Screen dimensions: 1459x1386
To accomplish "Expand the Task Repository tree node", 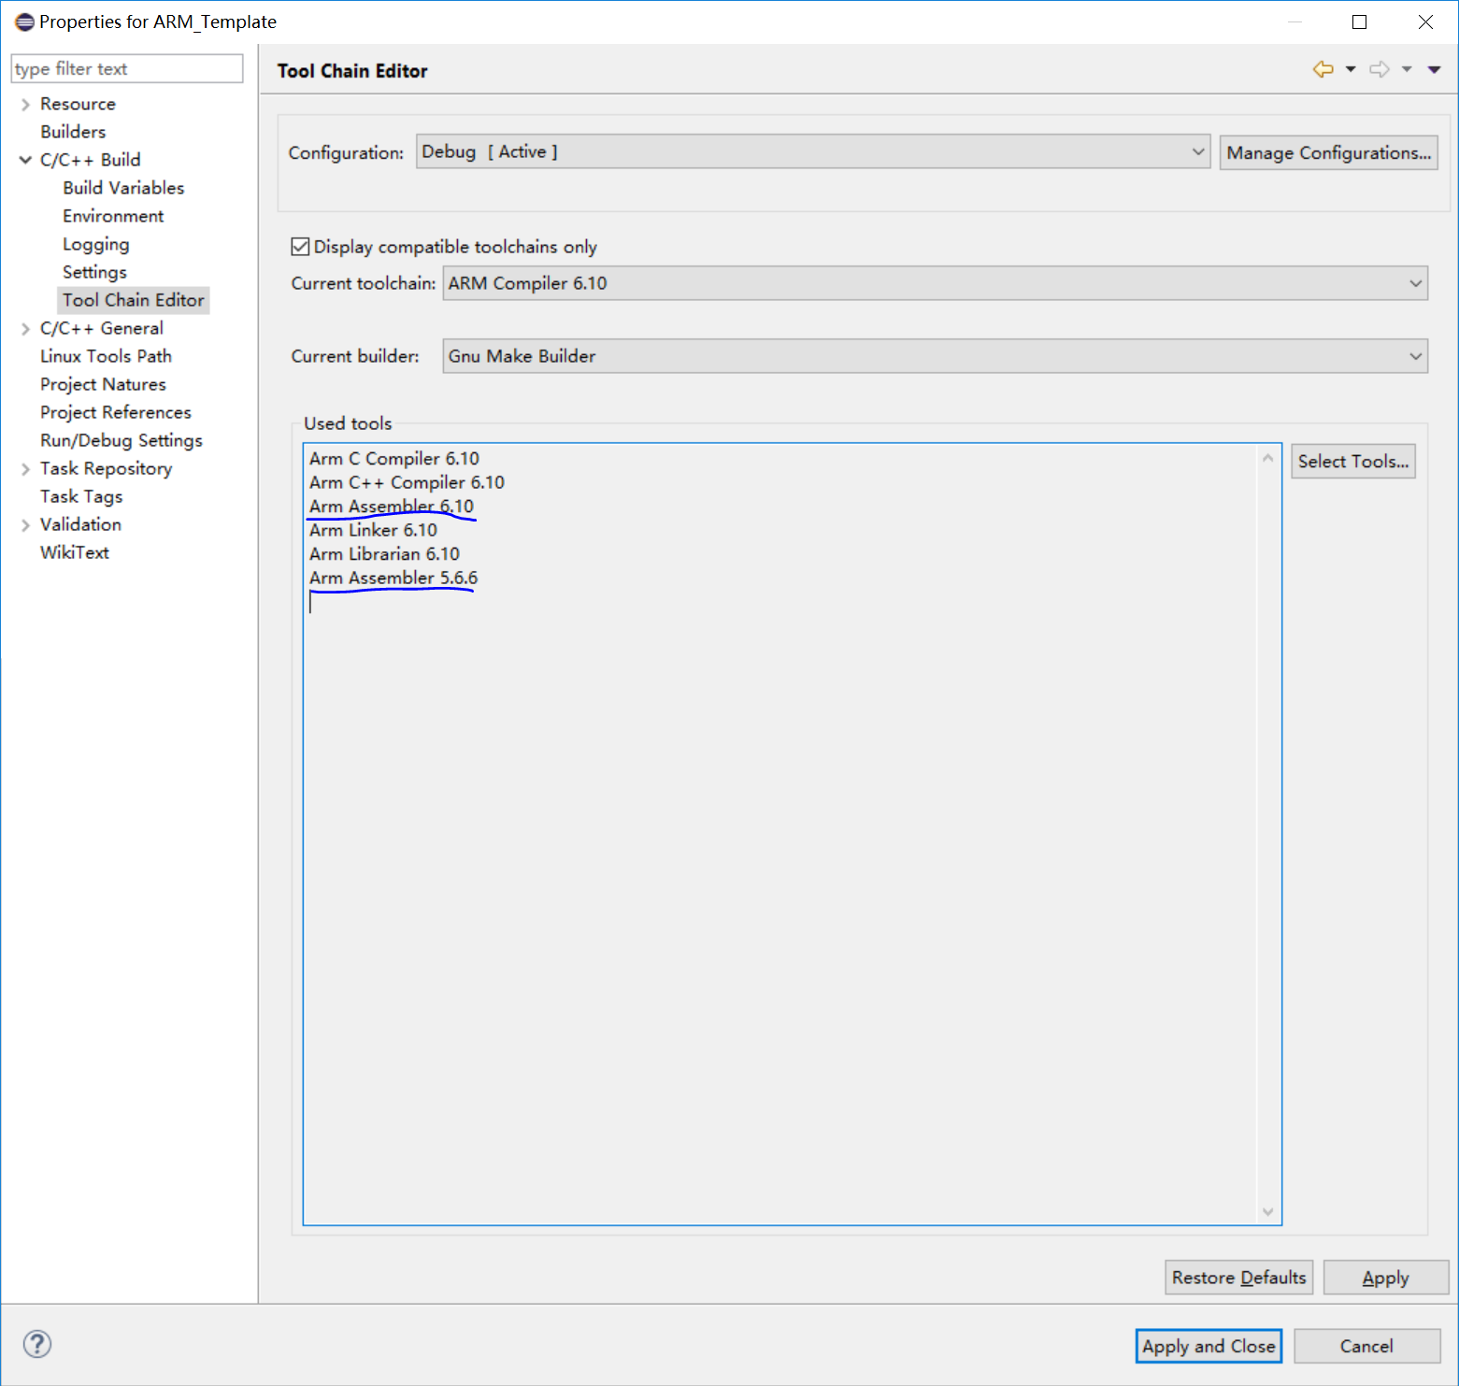I will click(25, 468).
